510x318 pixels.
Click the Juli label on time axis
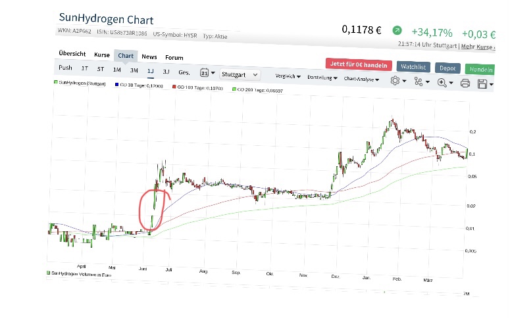pos(168,269)
